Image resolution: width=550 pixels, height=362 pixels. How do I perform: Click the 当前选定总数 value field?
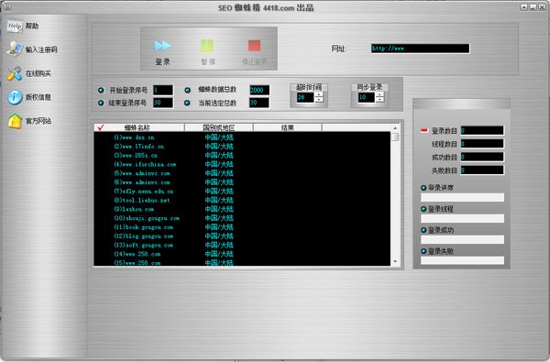click(x=259, y=103)
